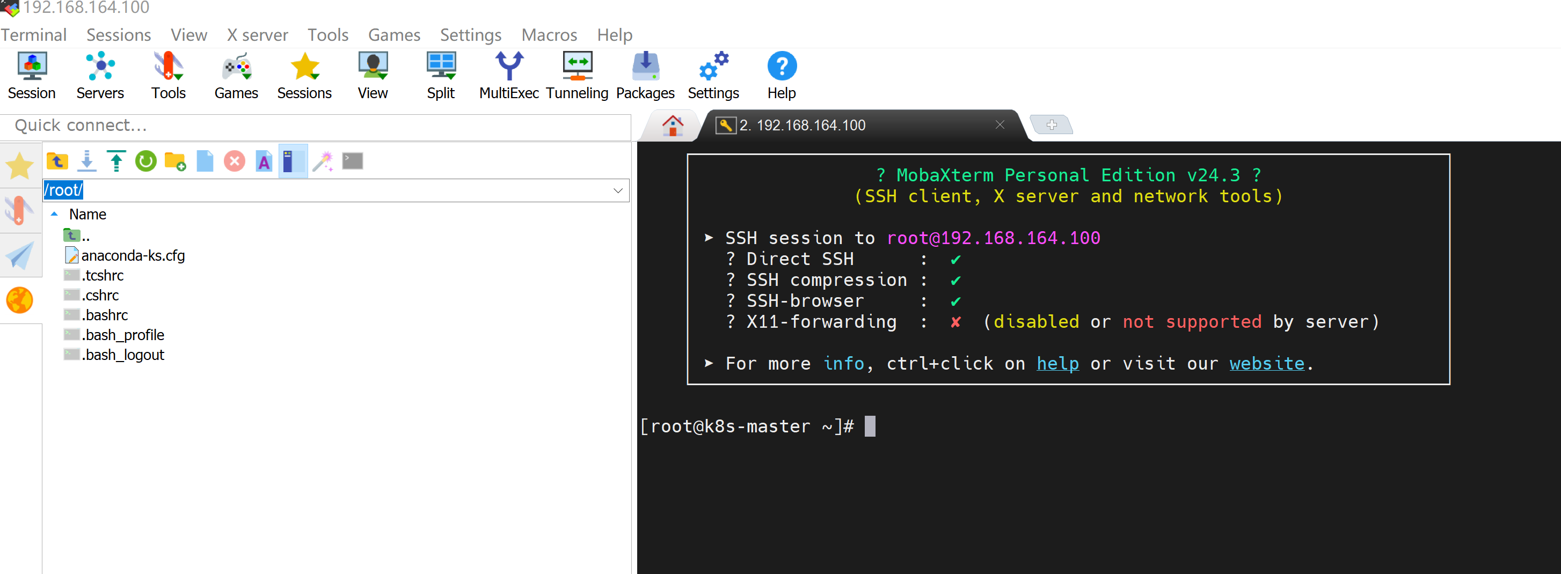Open the Session toolbar button
1561x574 pixels.
pyautogui.click(x=32, y=76)
